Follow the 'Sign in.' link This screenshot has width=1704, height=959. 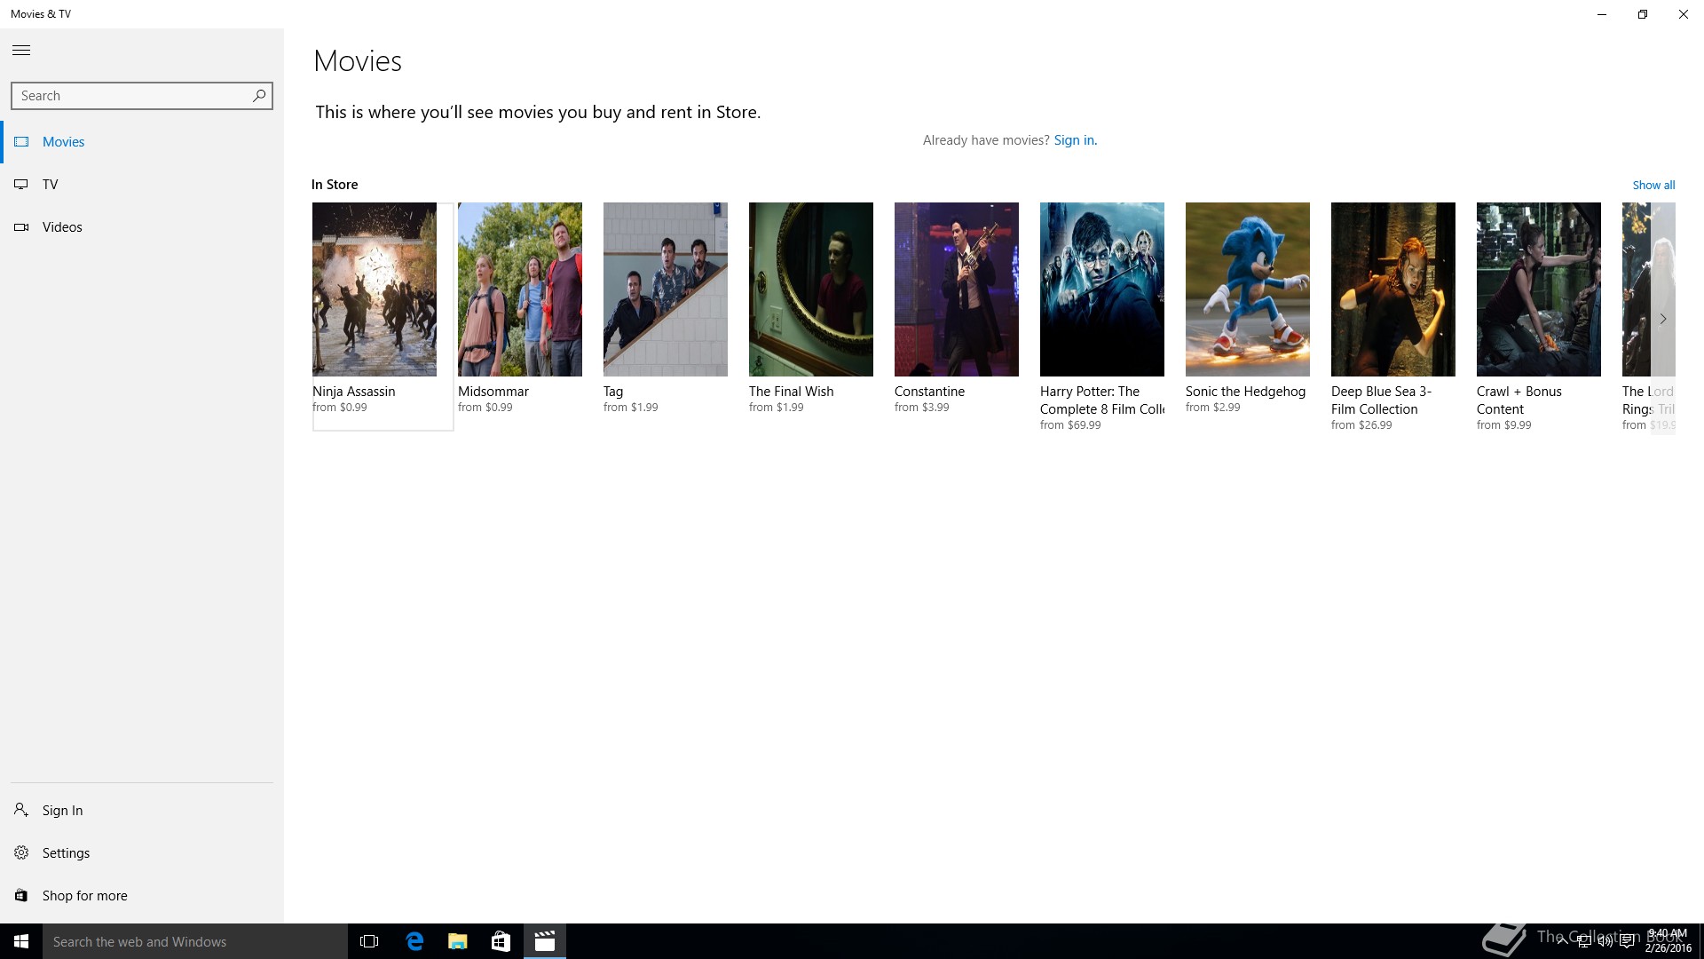click(1076, 140)
